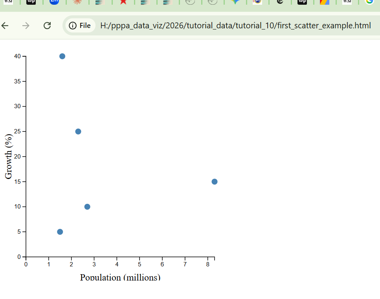Viewport: 380px width, 299px height.
Task: Click the address bar file path
Action: coord(235,26)
